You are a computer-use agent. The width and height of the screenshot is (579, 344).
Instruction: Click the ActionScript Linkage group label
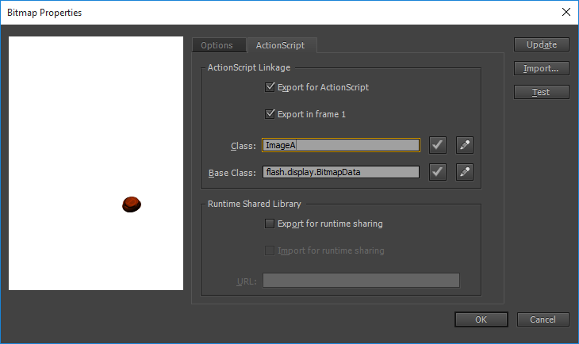[x=249, y=67]
